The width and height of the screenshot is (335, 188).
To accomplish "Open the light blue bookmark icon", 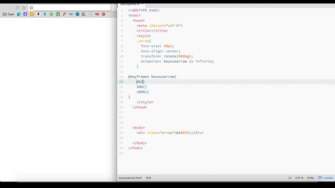I will click(45, 14).
